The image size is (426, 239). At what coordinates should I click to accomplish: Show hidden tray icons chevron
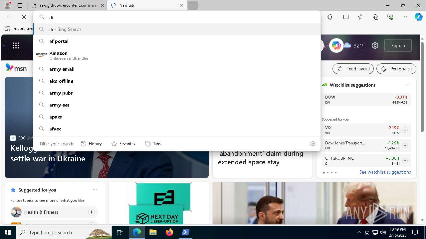pos(359,232)
